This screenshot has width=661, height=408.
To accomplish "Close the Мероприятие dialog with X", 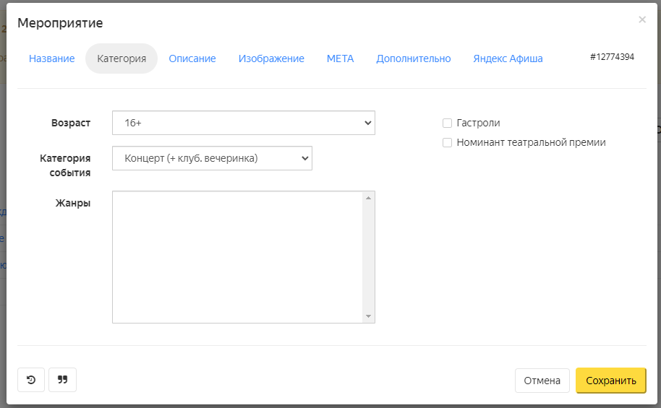I will pyautogui.click(x=642, y=19).
